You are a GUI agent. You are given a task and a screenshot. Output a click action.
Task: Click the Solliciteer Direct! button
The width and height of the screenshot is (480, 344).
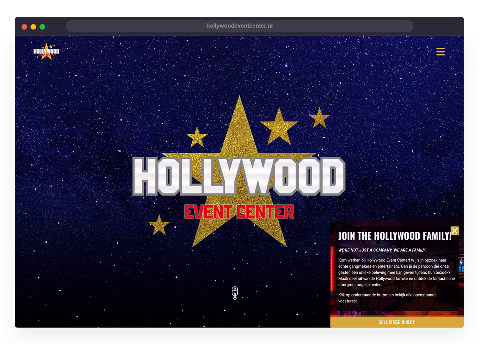pyautogui.click(x=397, y=322)
